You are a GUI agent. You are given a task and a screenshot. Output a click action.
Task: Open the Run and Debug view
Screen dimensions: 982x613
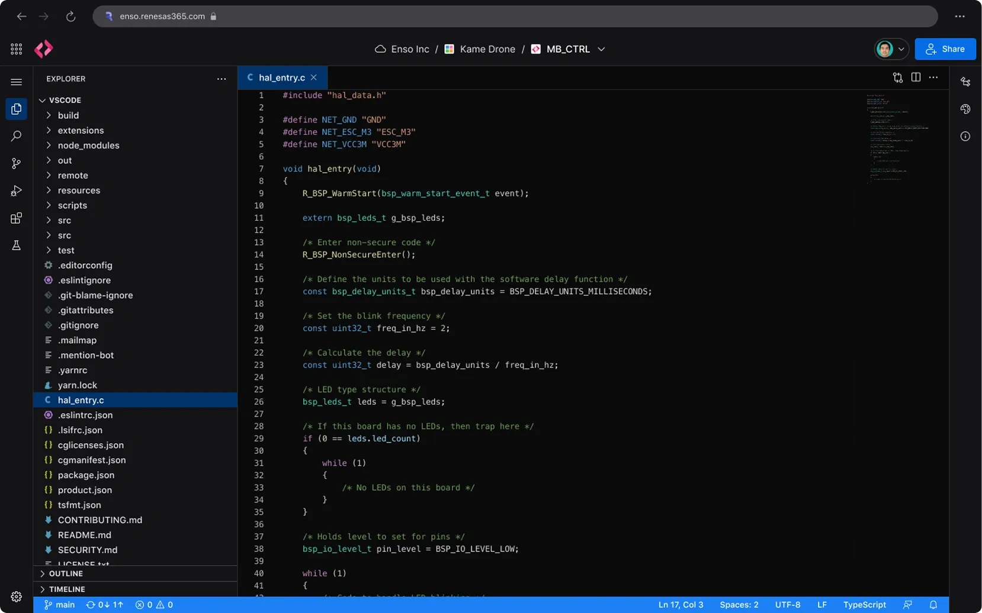coord(16,191)
